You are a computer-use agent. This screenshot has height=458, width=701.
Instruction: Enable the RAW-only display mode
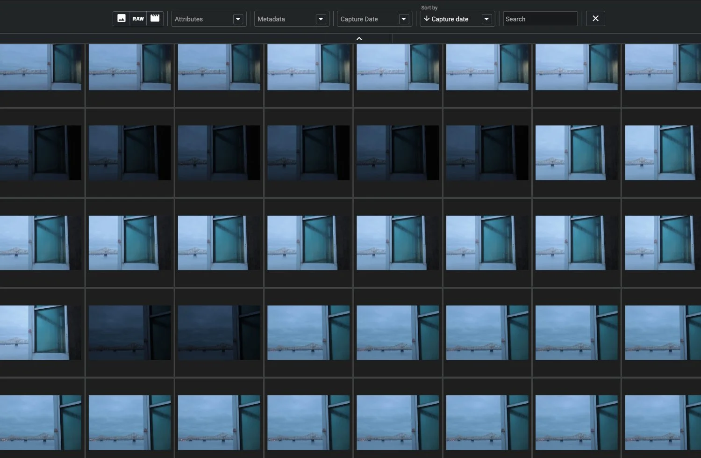(138, 19)
